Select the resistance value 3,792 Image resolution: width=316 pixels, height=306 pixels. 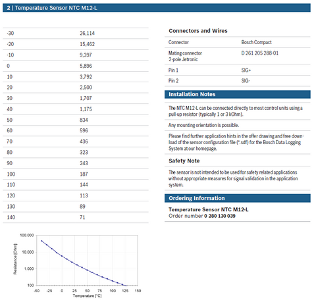(x=86, y=77)
